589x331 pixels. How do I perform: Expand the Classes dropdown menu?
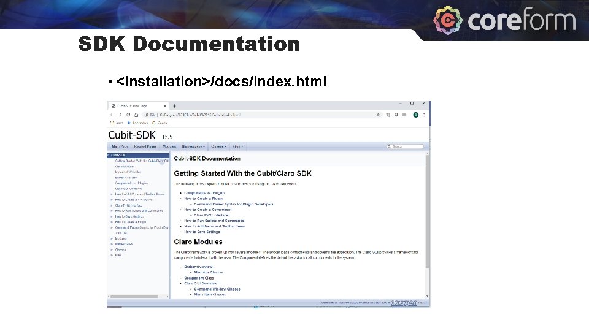[218, 146]
